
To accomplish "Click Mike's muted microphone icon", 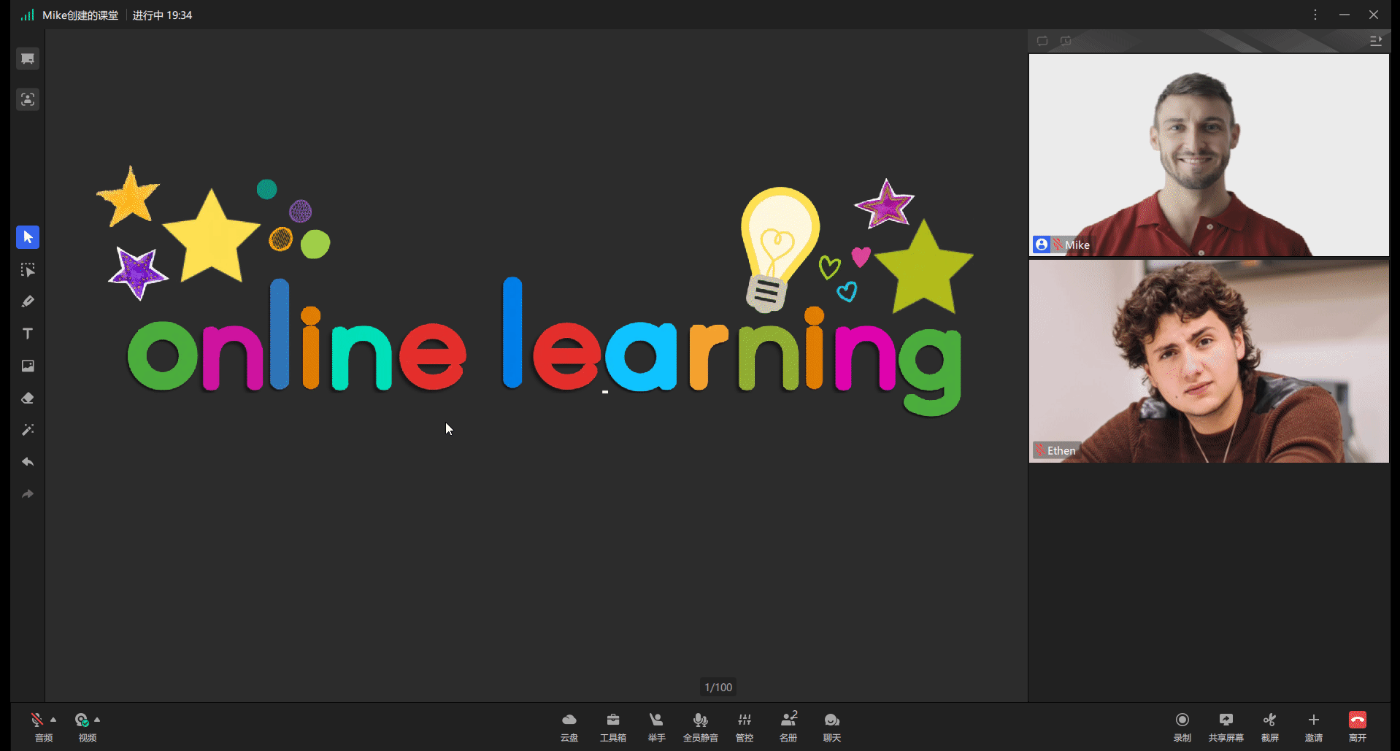I will 1057,244.
